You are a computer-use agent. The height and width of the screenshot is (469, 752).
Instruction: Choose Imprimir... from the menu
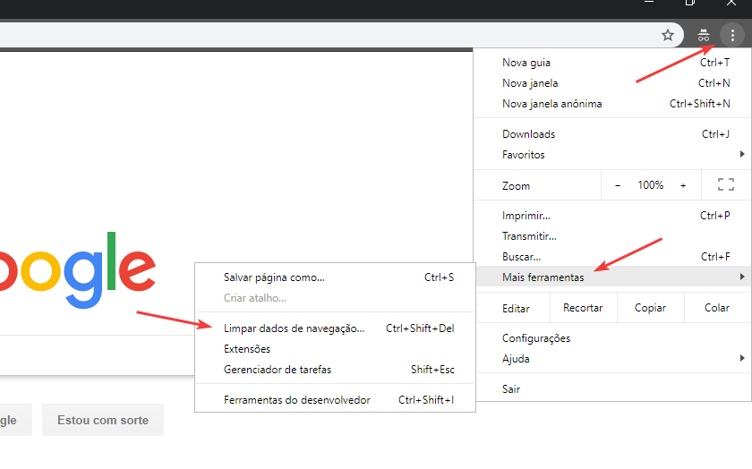(x=612, y=216)
